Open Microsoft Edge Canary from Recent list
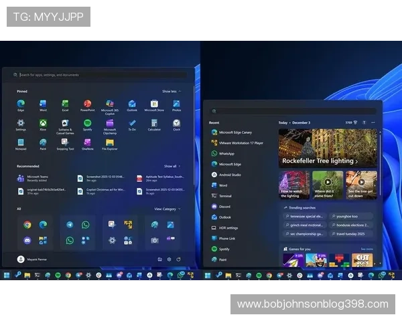Viewport: 402px width, 321px height. [x=232, y=132]
